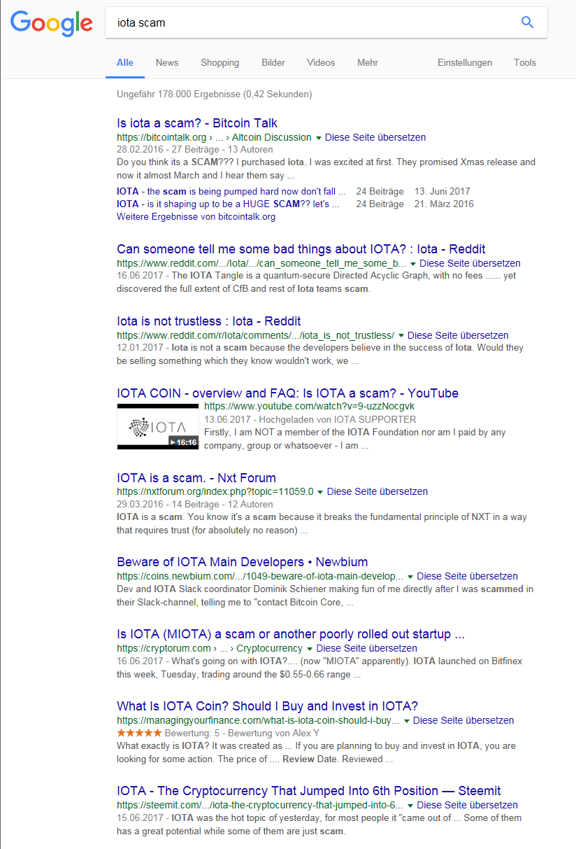Screen dimensions: 576x849
Task: Expand dropdown arrow beside managingyourfinance.com URL
Action: [406, 721]
